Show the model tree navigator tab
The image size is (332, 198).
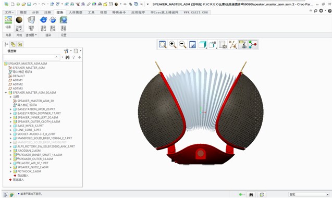(6, 44)
